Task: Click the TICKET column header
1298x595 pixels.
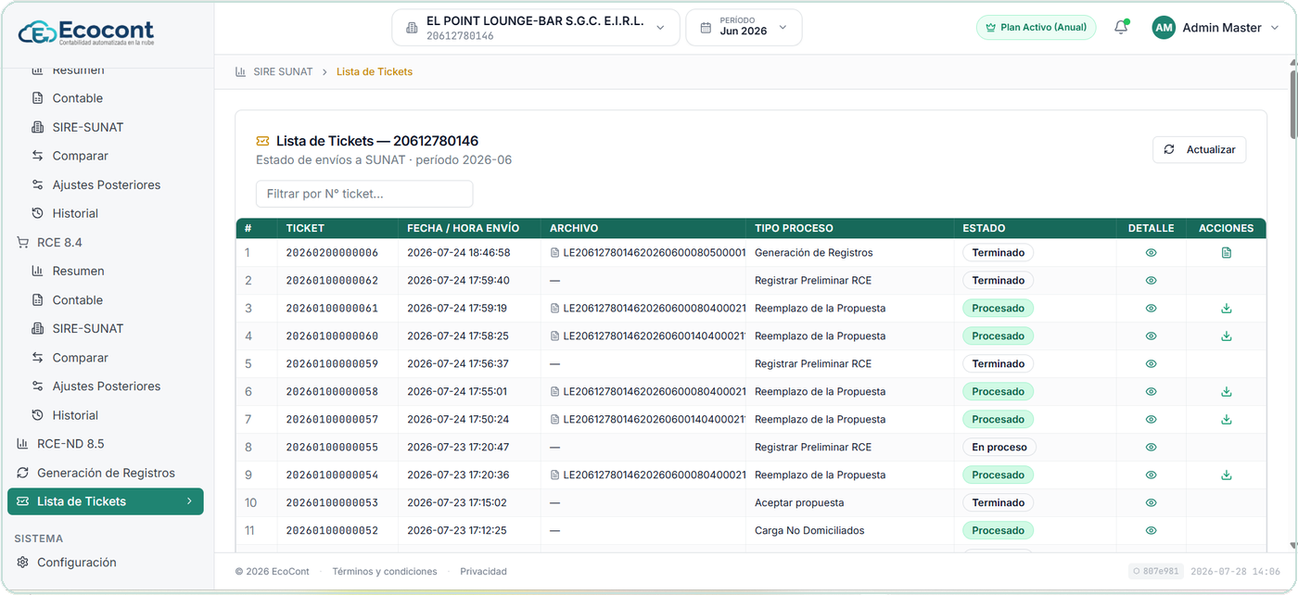Action: click(x=305, y=228)
